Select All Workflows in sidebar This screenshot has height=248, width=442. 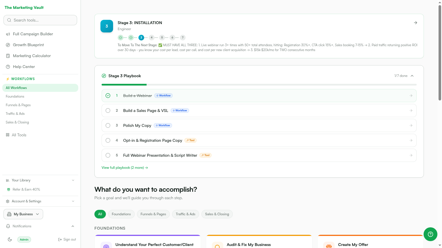click(40, 88)
